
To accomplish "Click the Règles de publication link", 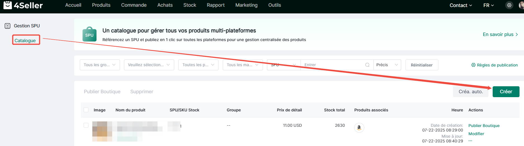I will tap(495, 65).
